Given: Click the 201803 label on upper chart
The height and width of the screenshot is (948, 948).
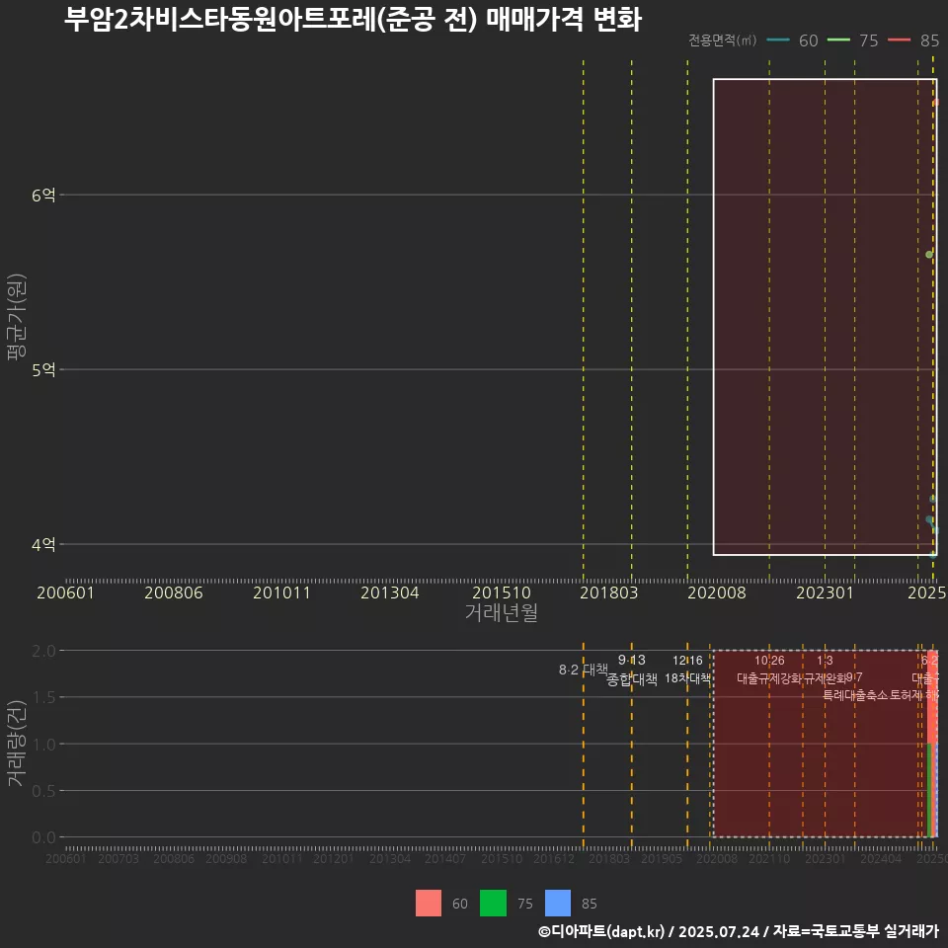Looking at the screenshot, I should [609, 592].
